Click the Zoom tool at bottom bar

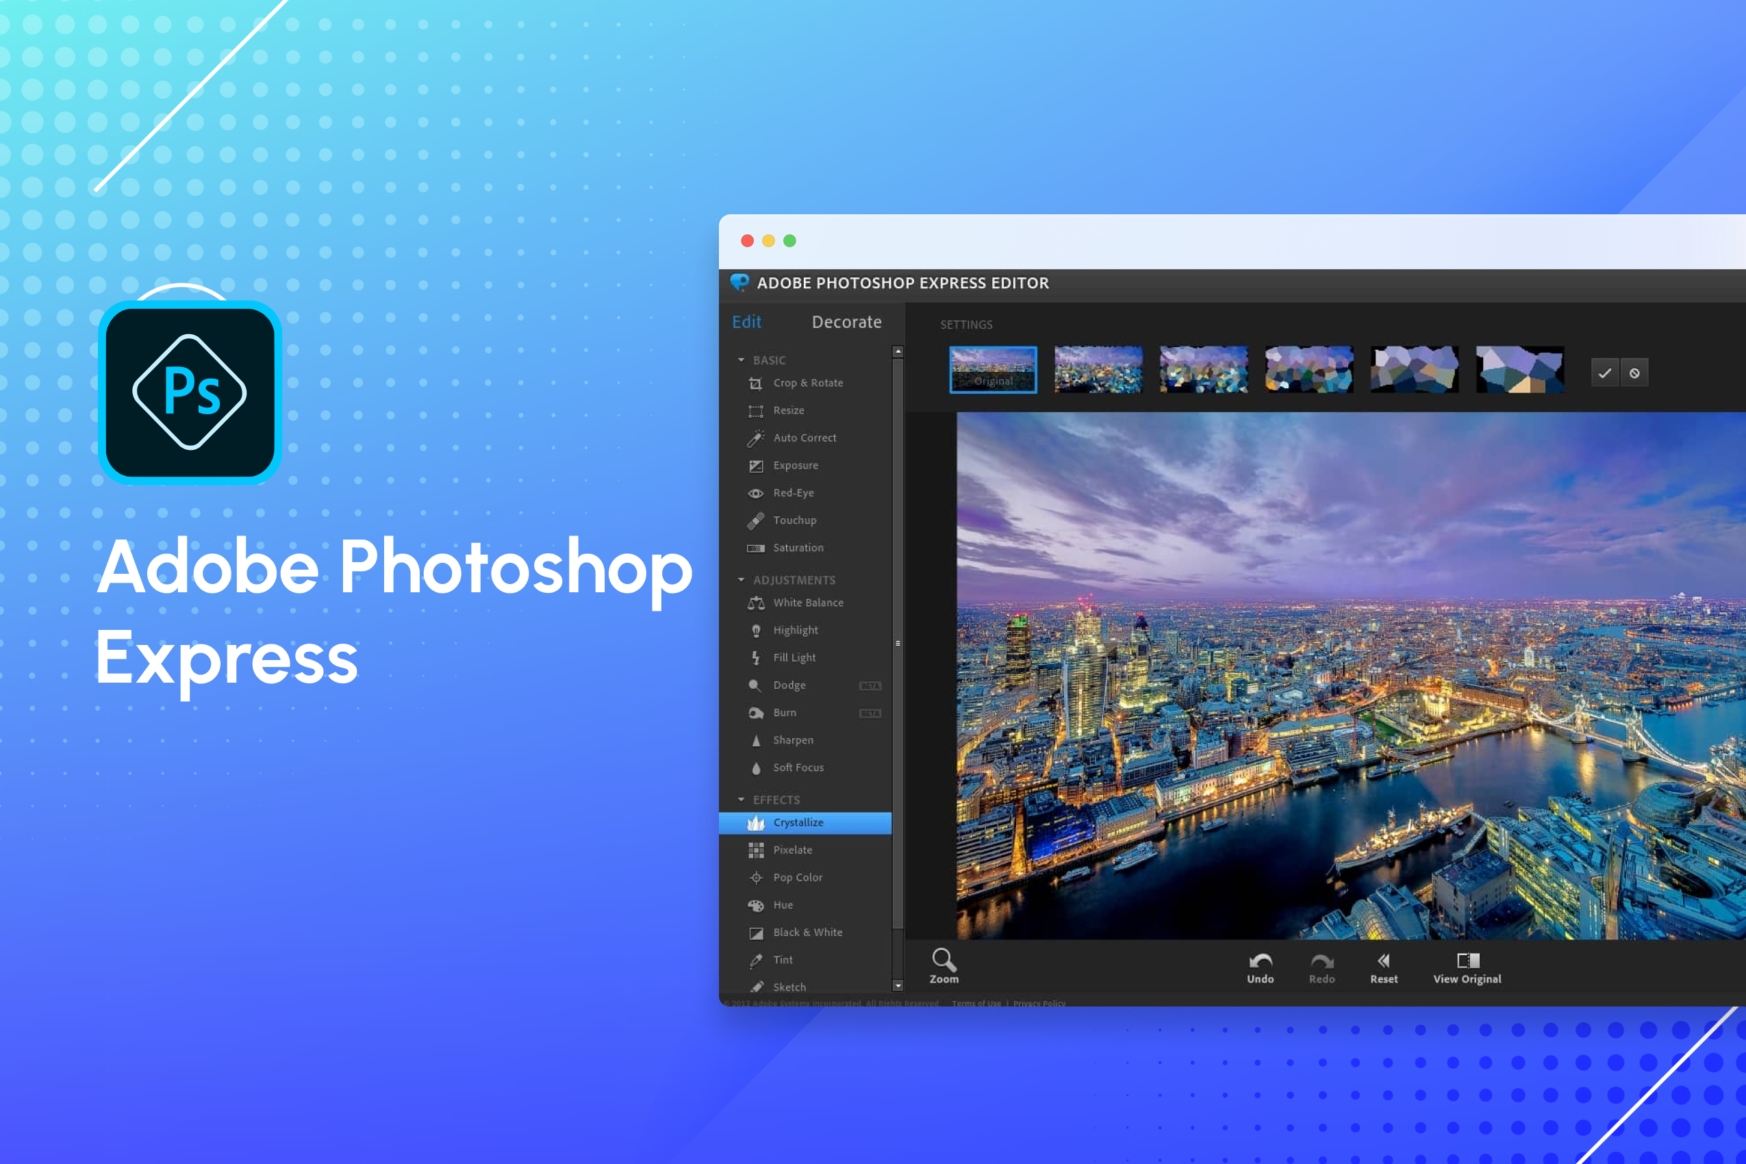tap(943, 970)
